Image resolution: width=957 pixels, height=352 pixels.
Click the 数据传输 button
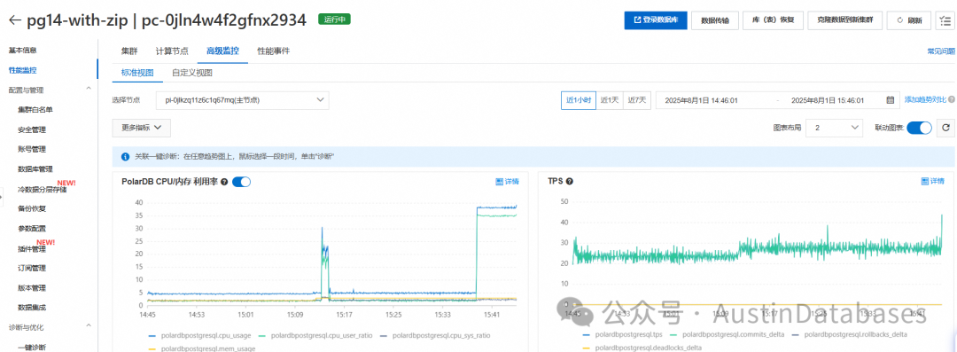pyautogui.click(x=715, y=20)
